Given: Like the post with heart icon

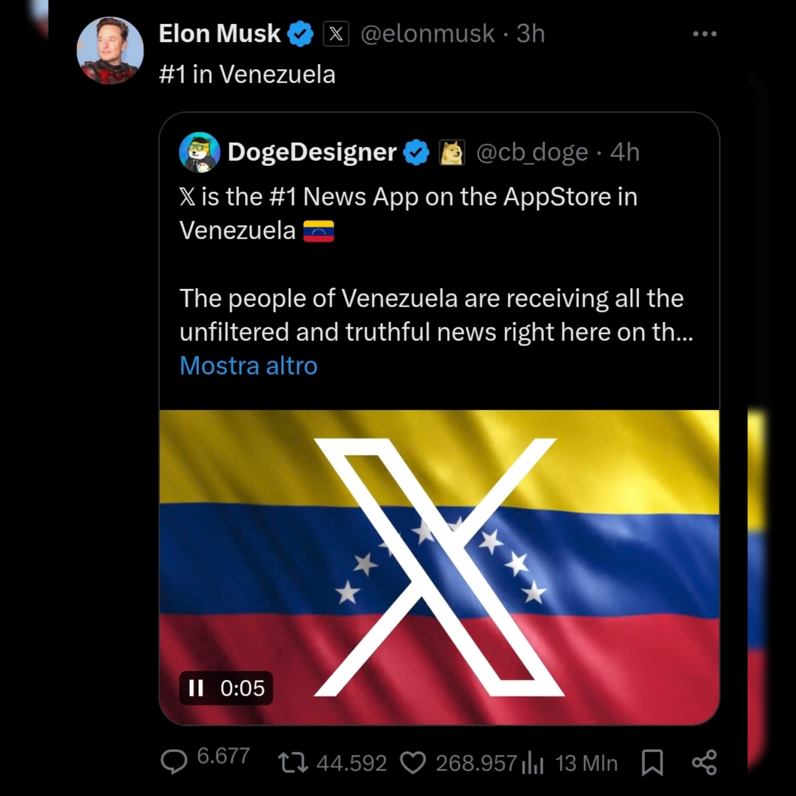Looking at the screenshot, I should pos(413,762).
